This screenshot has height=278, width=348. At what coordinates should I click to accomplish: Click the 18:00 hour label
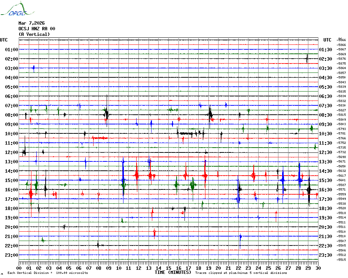(12, 208)
